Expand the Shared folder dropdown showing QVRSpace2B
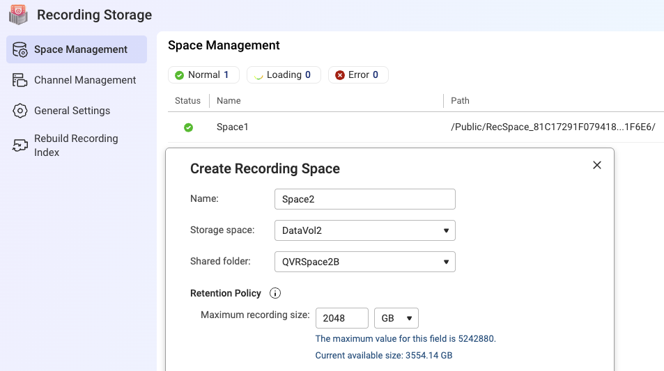Screen dimensions: 664x371 pos(364,262)
